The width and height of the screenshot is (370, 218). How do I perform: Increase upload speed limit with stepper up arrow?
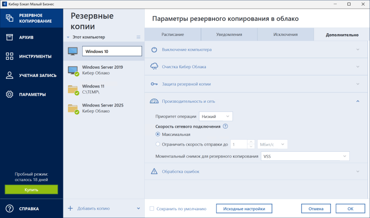point(251,142)
